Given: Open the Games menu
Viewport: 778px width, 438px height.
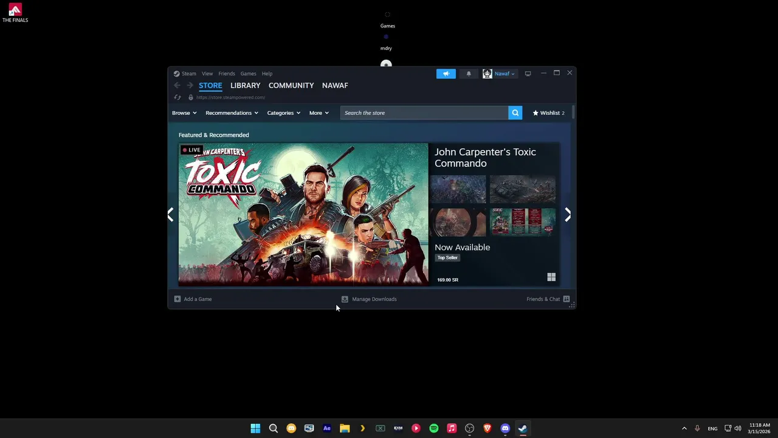Looking at the screenshot, I should 248,74.
